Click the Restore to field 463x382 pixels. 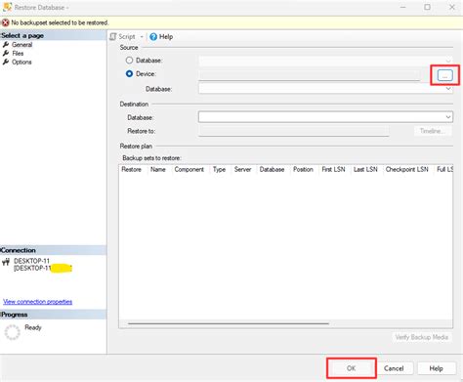tap(294, 131)
